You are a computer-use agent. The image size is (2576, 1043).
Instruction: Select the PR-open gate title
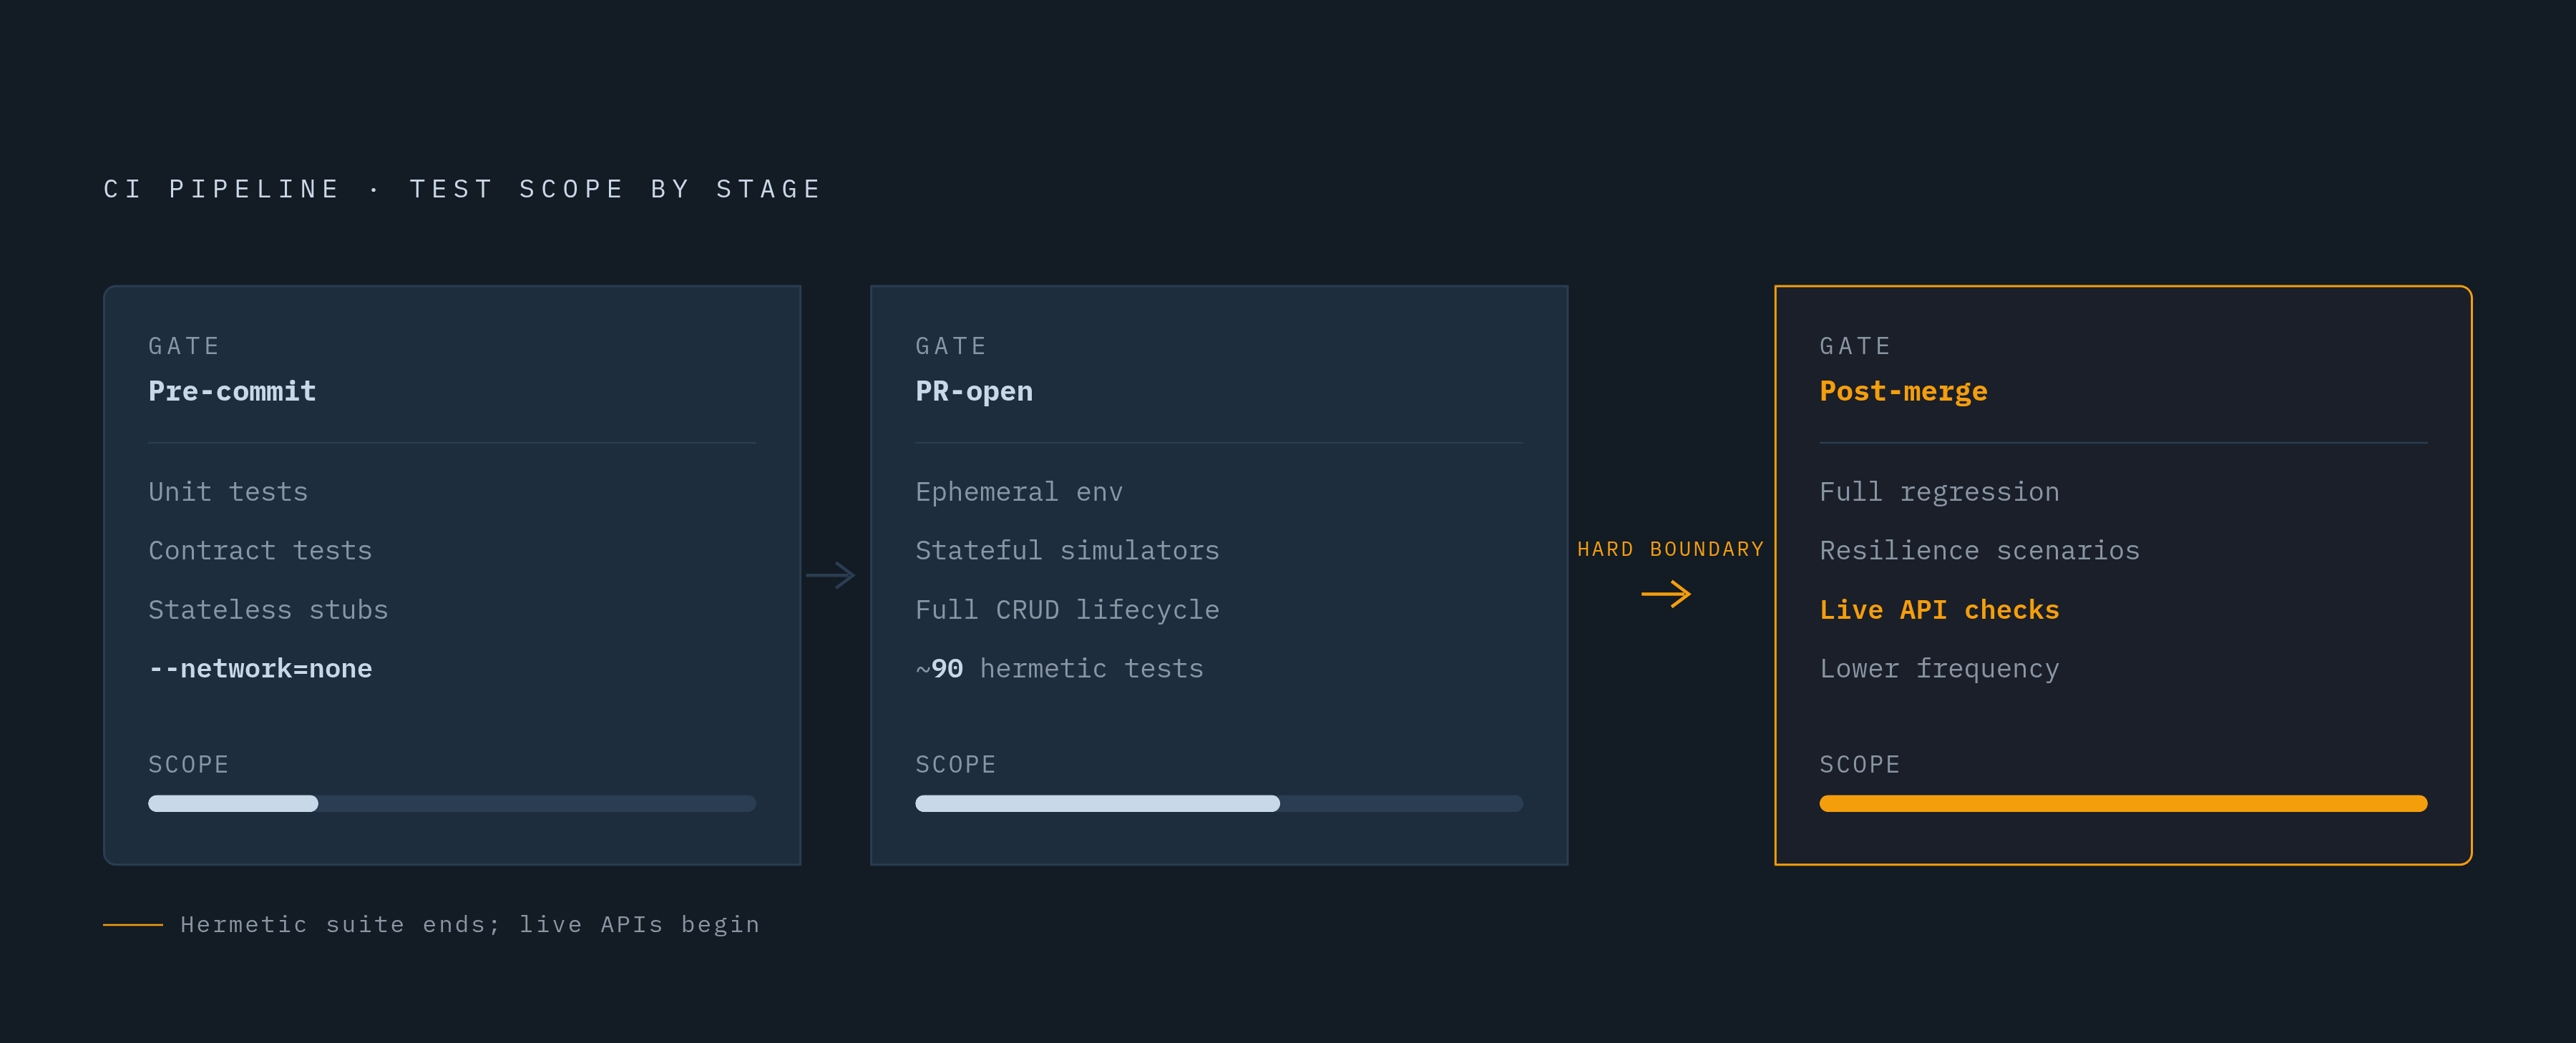[x=974, y=391]
